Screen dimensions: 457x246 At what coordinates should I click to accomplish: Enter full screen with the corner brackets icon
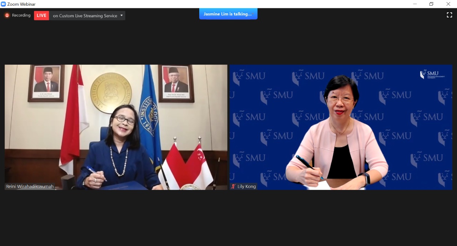449,15
